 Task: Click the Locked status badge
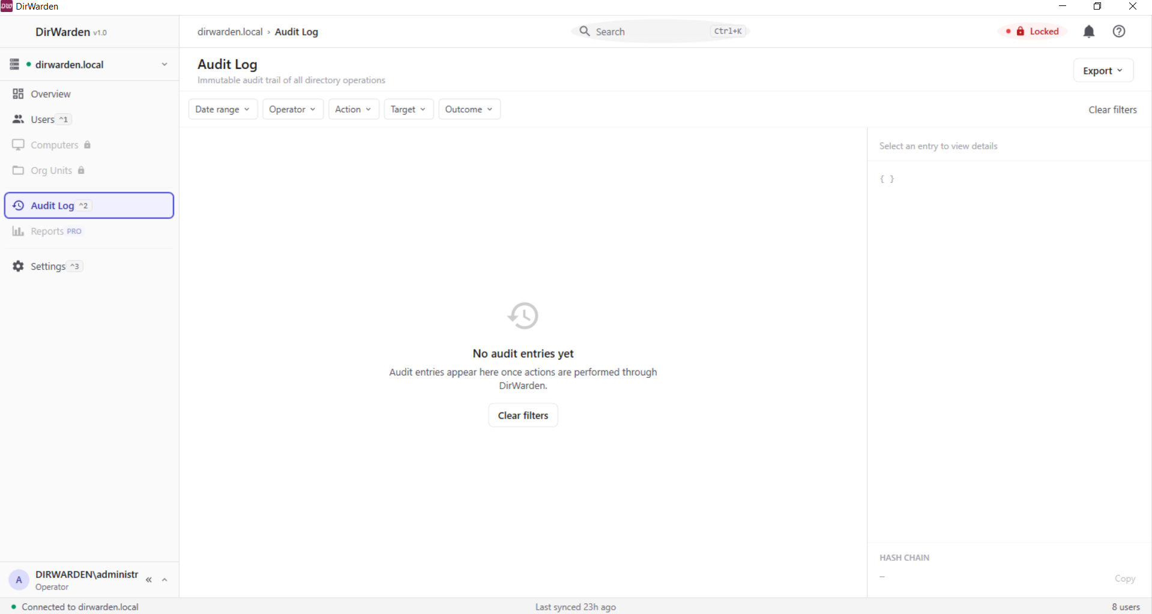[x=1033, y=31]
